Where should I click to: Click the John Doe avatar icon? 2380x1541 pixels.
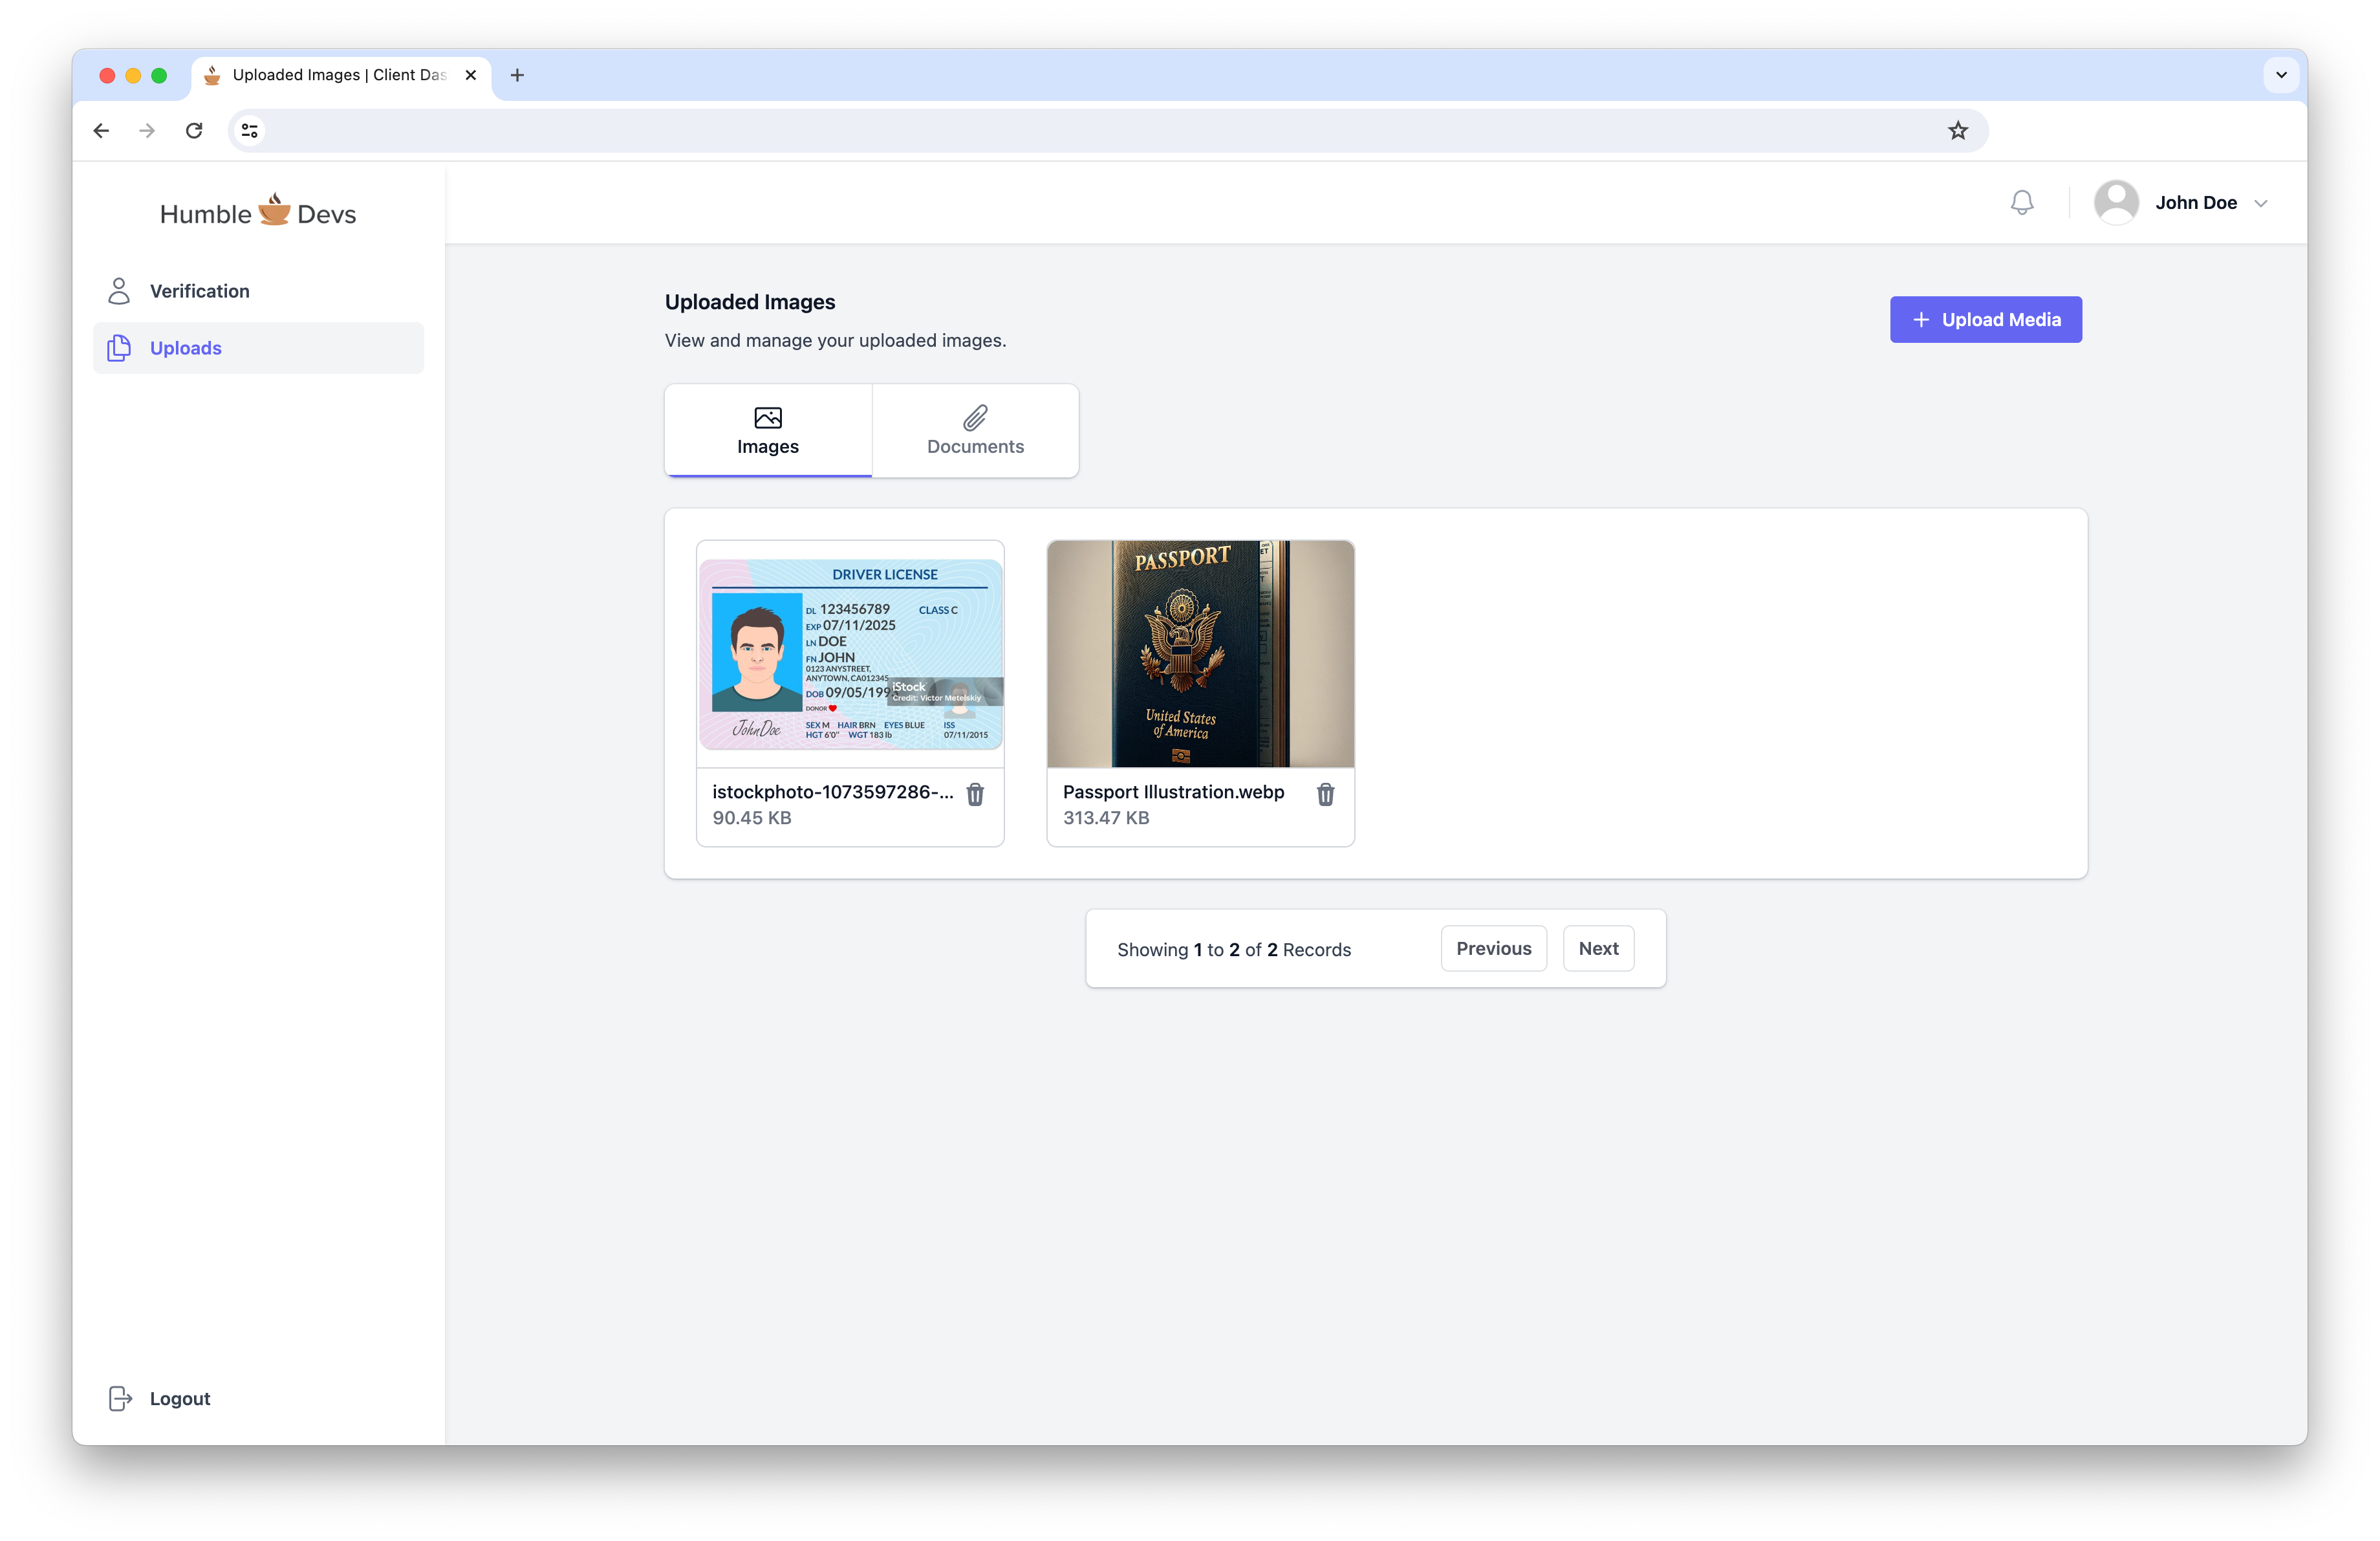point(2116,203)
